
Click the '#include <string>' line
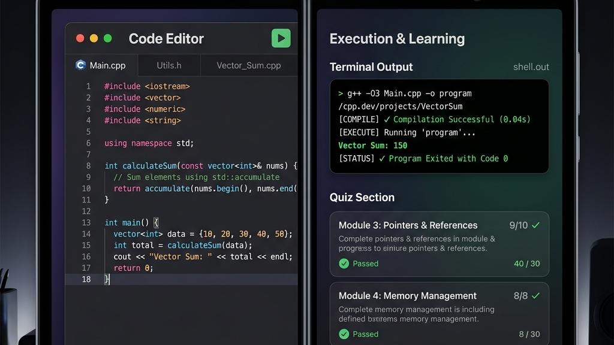point(142,120)
